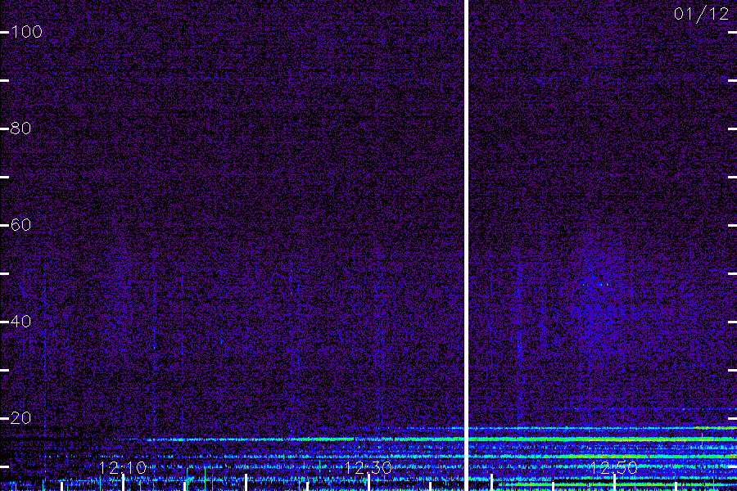Click the 12:50 time label
Screen dimensions: 737x491
(x=613, y=467)
